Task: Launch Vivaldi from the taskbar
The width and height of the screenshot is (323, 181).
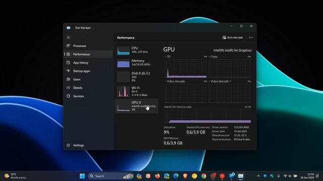Action: click(x=148, y=176)
